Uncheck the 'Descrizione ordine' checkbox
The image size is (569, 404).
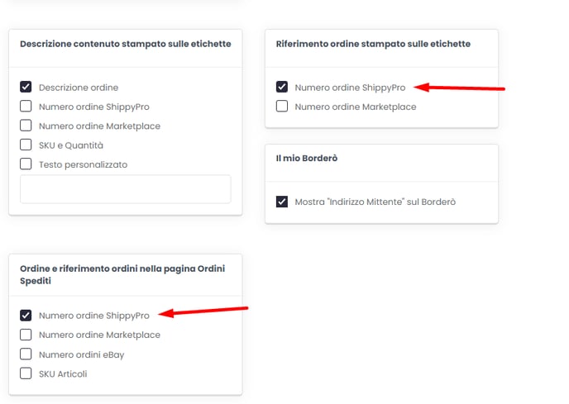[x=26, y=87]
